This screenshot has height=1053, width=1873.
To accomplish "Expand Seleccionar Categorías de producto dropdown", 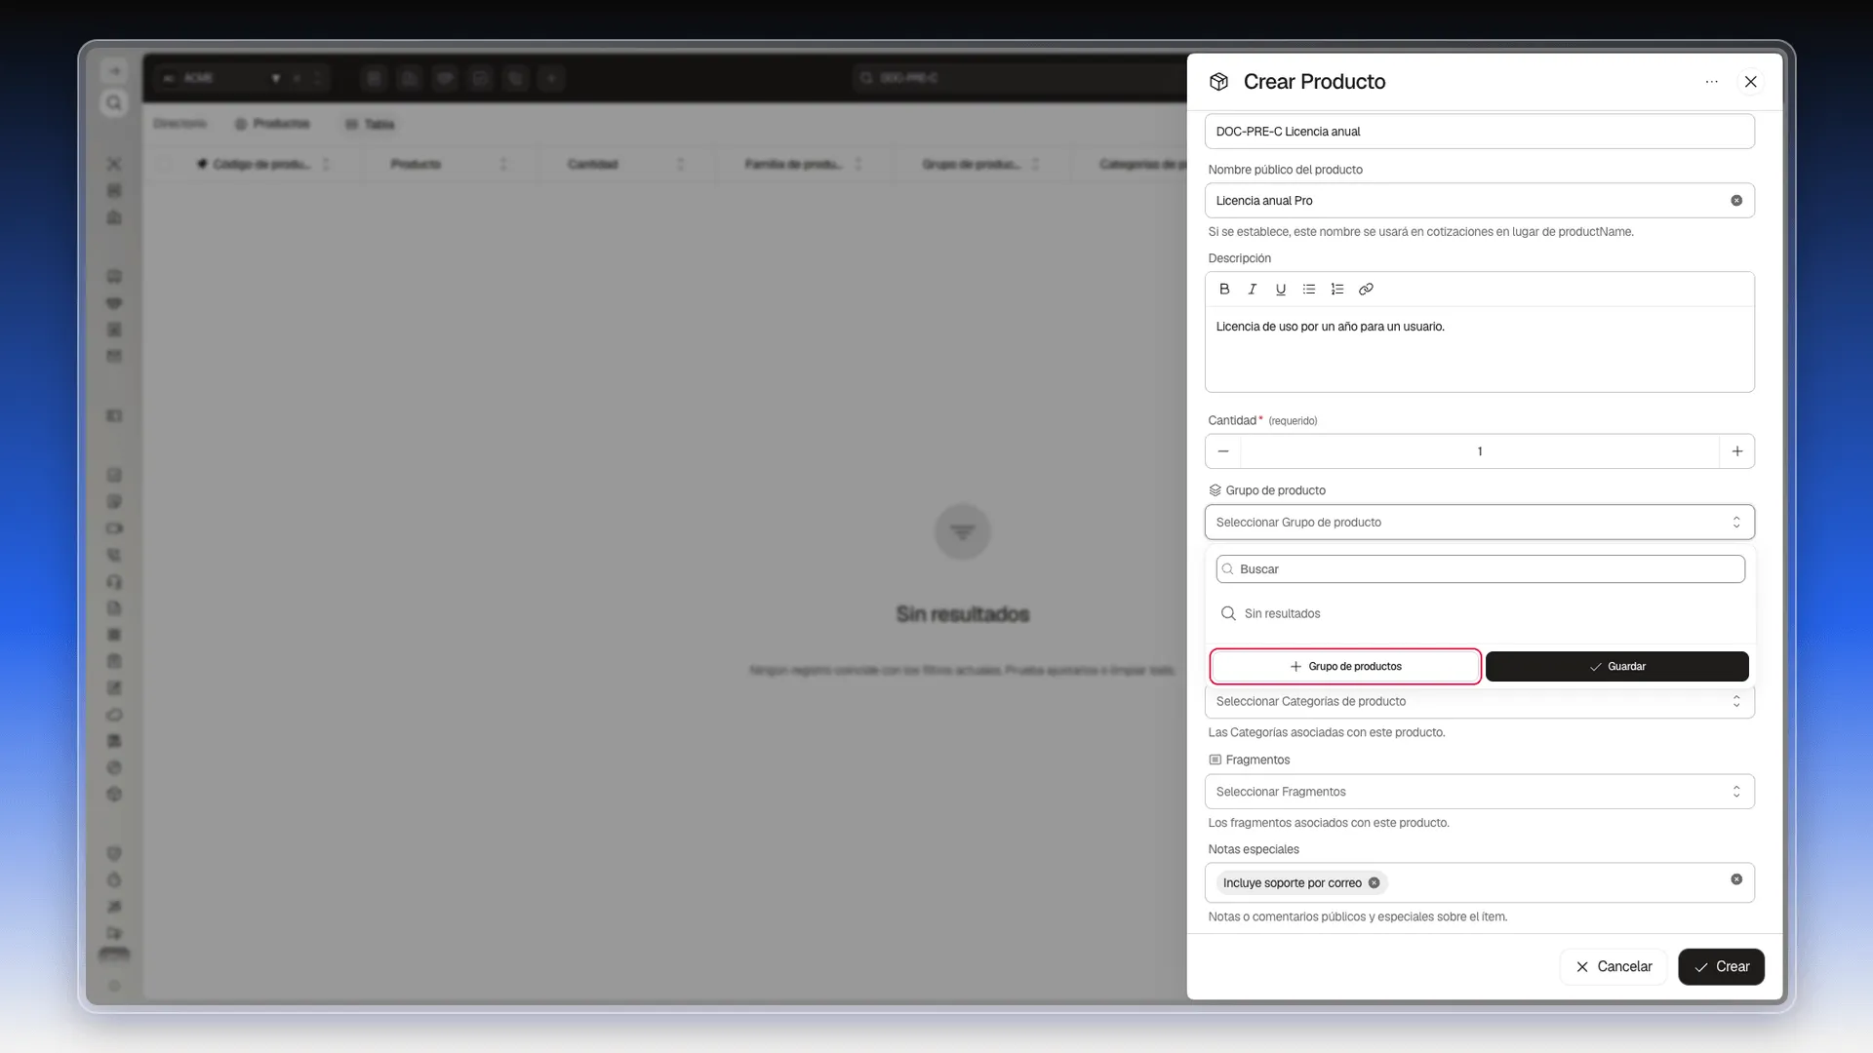I will click(1479, 702).
